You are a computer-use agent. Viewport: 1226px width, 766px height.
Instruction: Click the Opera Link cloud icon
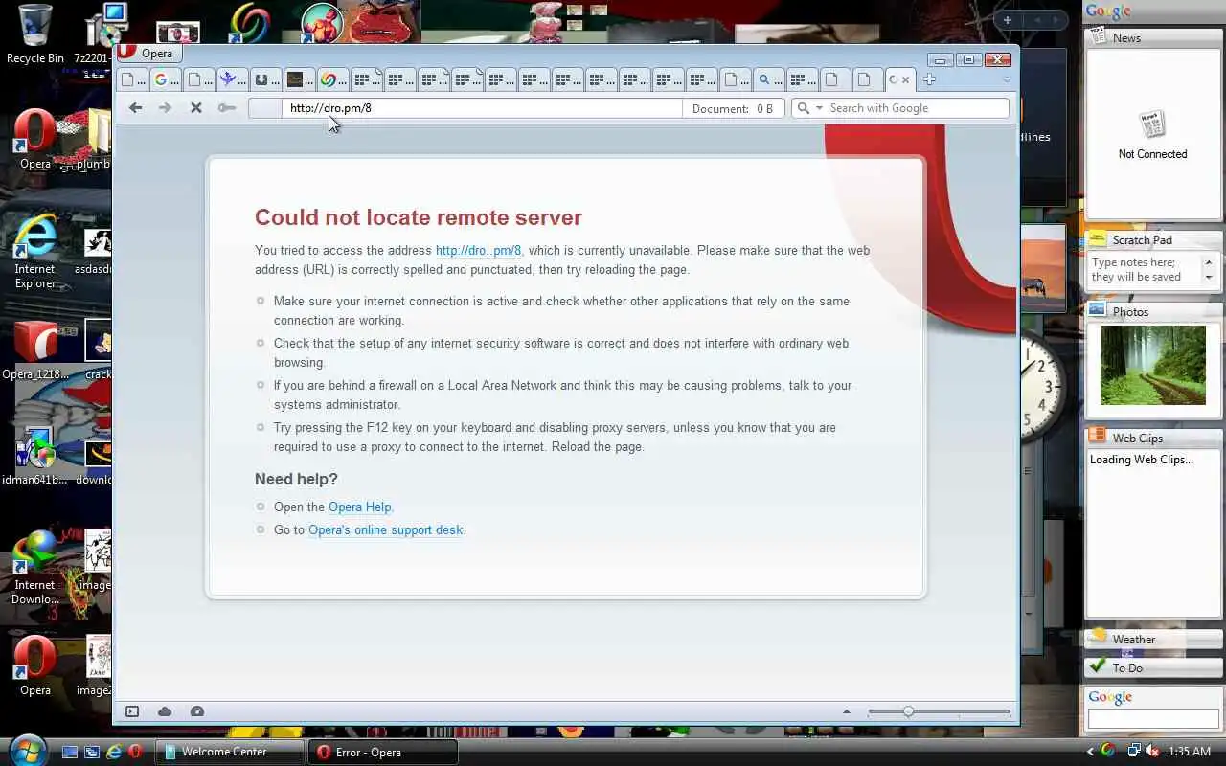click(x=165, y=711)
